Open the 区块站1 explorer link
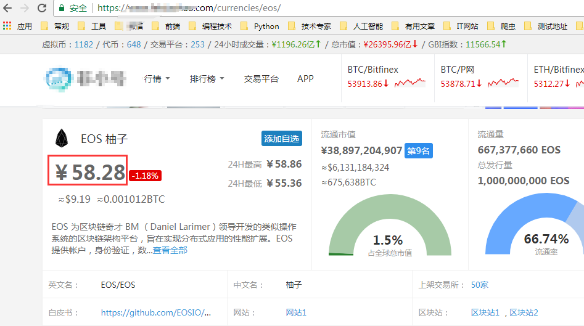 tap(485, 312)
